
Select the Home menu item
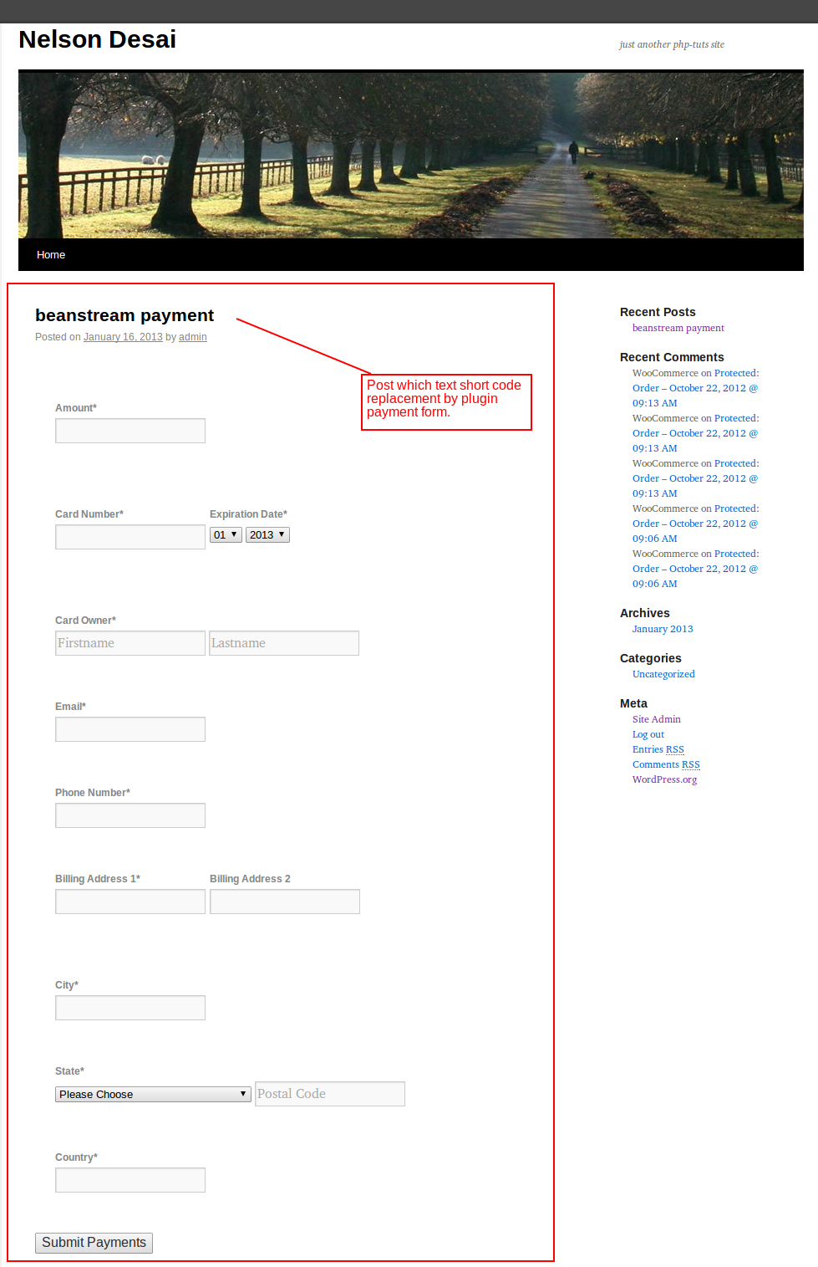click(51, 255)
